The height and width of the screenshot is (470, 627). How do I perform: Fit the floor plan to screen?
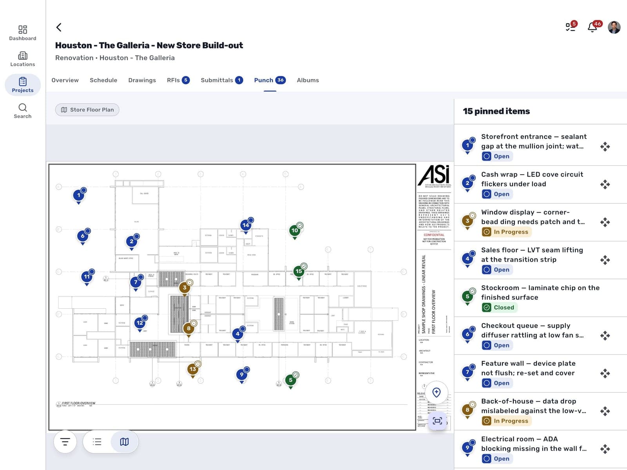click(437, 421)
